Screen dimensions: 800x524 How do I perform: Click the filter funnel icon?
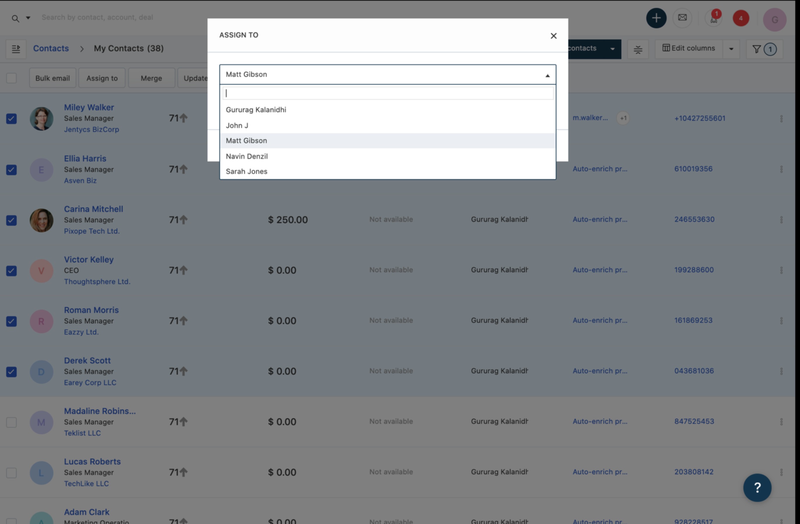point(756,49)
